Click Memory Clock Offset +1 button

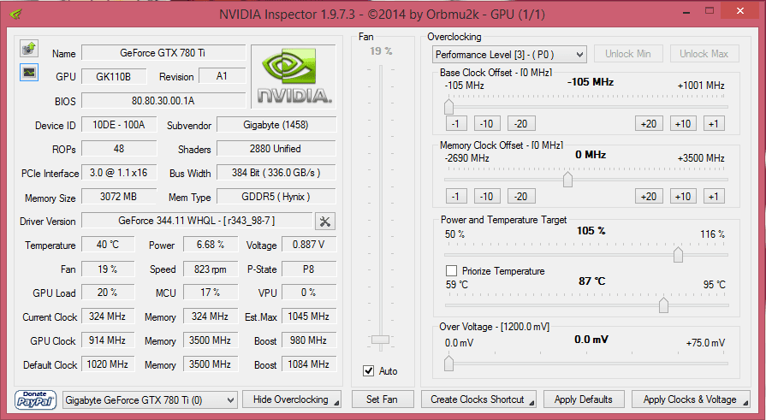coord(714,197)
